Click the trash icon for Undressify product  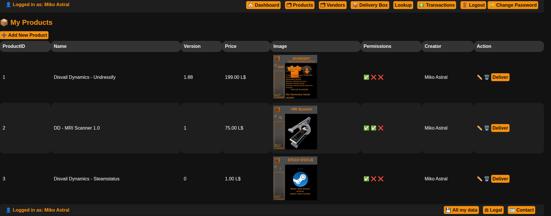[487, 77]
